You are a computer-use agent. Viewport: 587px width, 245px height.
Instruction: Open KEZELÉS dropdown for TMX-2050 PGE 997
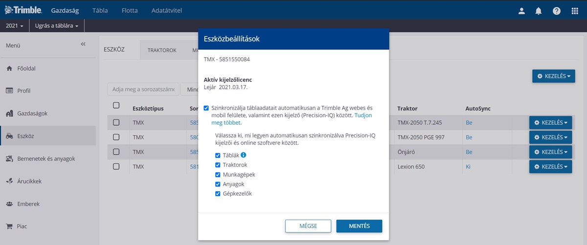550,137
